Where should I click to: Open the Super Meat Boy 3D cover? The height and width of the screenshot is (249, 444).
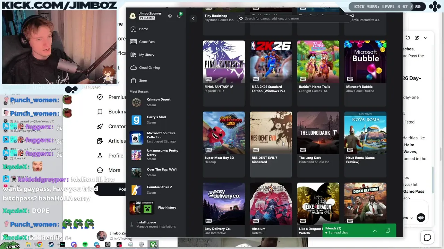point(224,133)
